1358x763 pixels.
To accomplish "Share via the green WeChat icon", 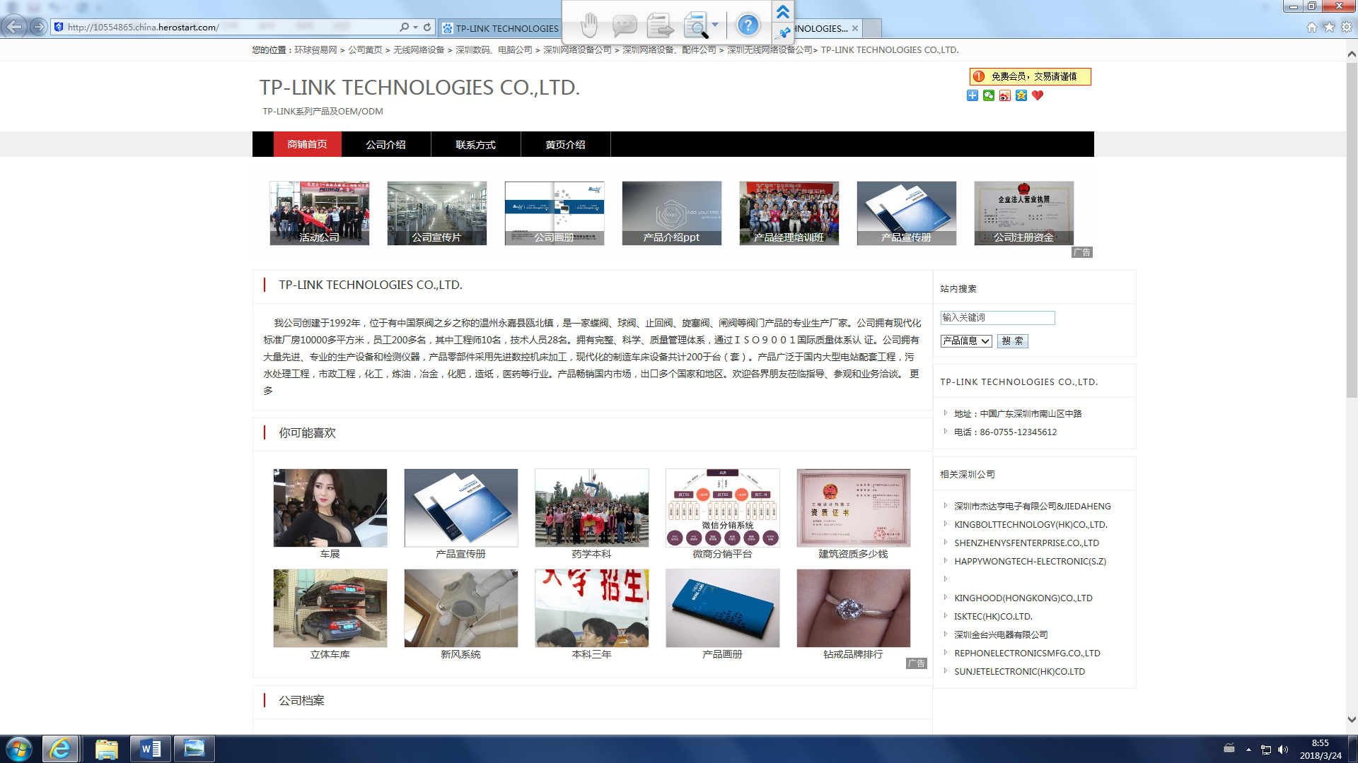I will [989, 95].
